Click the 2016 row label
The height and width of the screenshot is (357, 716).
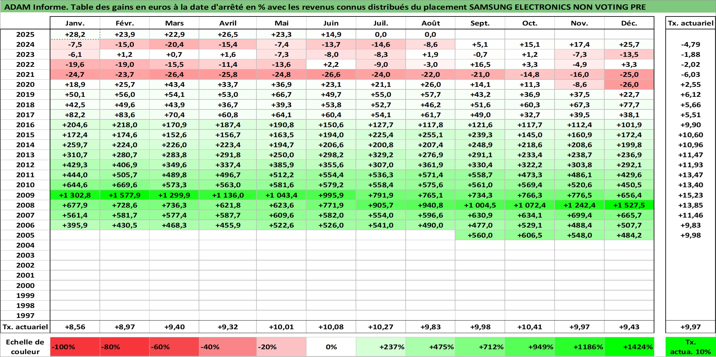(x=25, y=125)
